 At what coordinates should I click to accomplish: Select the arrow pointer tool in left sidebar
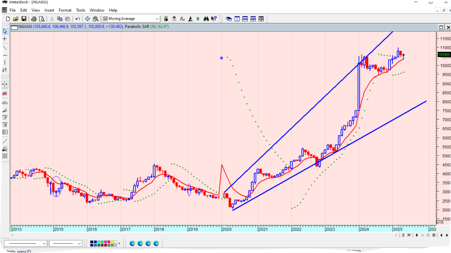(x=5, y=31)
